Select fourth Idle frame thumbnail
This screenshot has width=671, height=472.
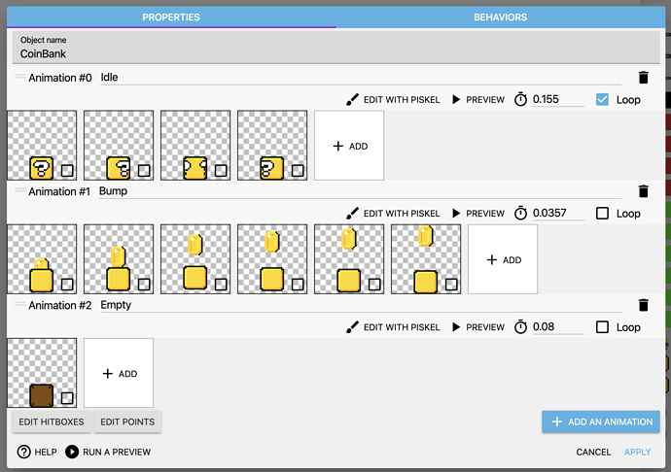[x=272, y=146]
